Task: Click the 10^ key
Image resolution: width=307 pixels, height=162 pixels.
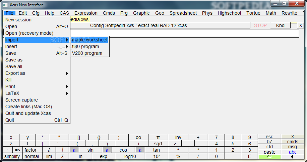Action: tap(157, 156)
